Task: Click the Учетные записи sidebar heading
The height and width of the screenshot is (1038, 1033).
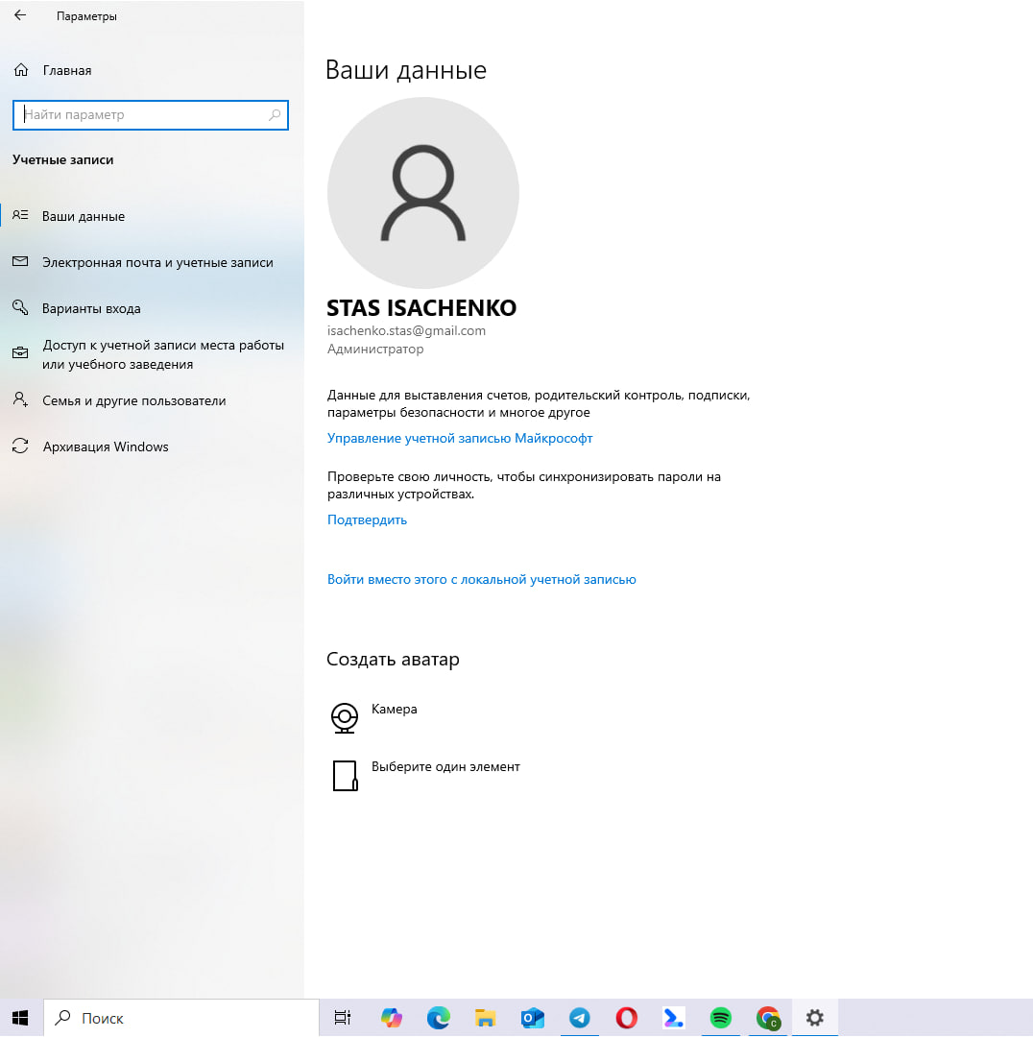Action: 62,159
